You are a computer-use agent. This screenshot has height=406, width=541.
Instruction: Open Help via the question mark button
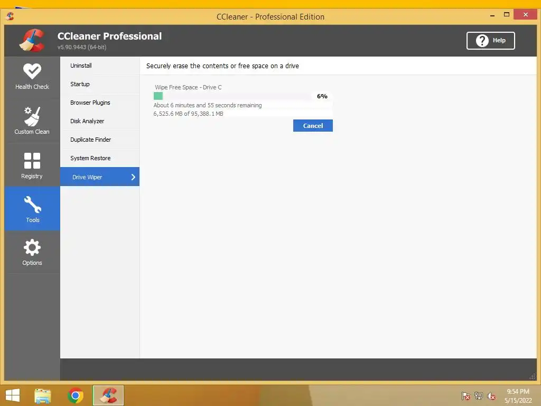pos(490,40)
